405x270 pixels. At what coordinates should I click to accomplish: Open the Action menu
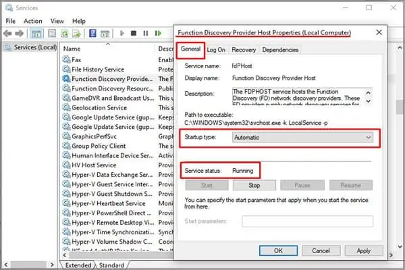(x=33, y=21)
